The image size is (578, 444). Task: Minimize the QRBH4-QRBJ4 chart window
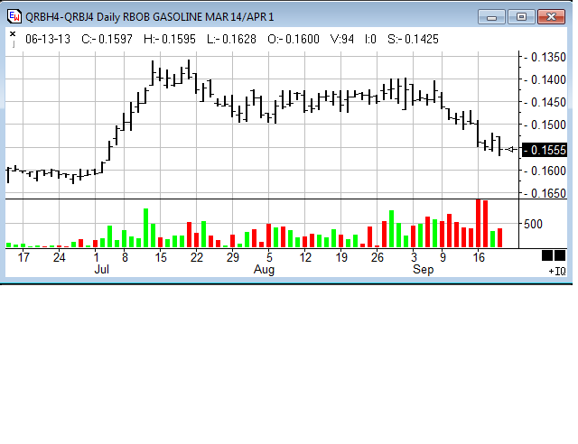491,17
